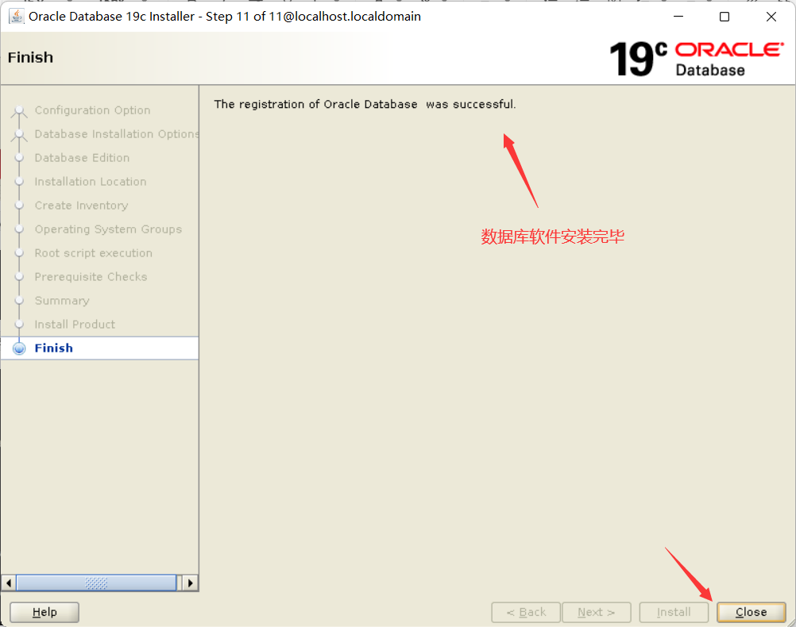Viewport: 796px width, 627px height.
Task: Click the Close button to finish installer
Action: [751, 612]
